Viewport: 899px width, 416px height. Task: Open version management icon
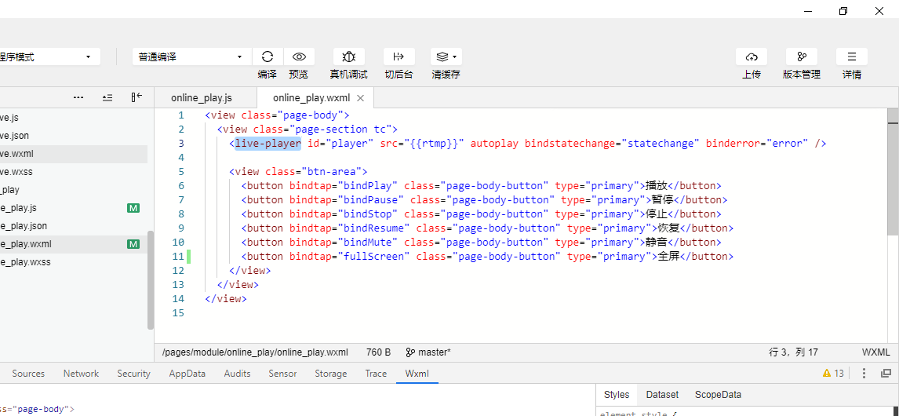tap(801, 57)
